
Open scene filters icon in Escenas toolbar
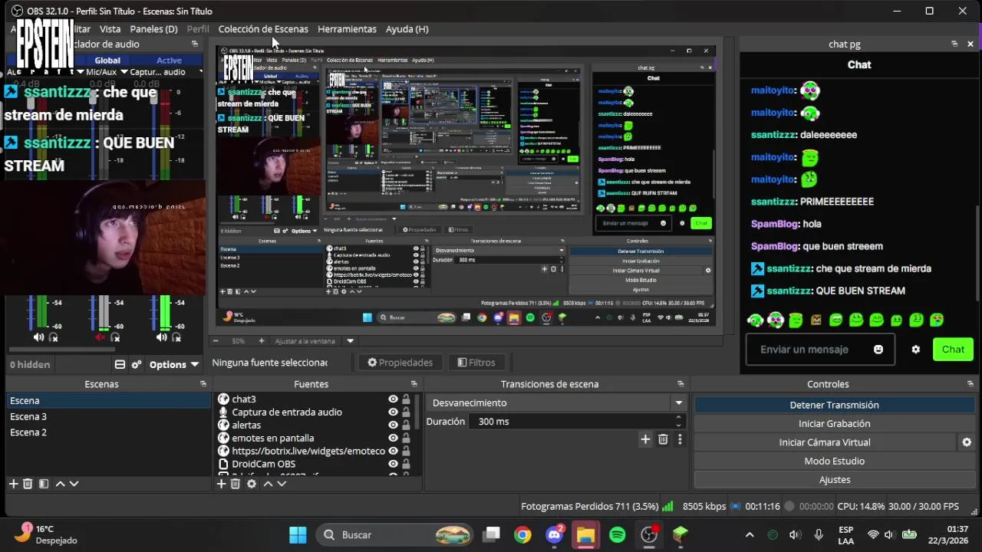(44, 484)
